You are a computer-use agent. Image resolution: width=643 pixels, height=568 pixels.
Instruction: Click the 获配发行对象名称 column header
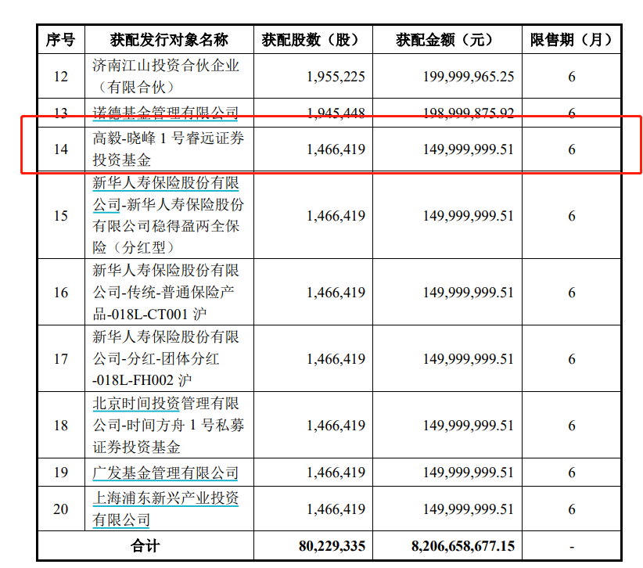pyautogui.click(x=169, y=40)
